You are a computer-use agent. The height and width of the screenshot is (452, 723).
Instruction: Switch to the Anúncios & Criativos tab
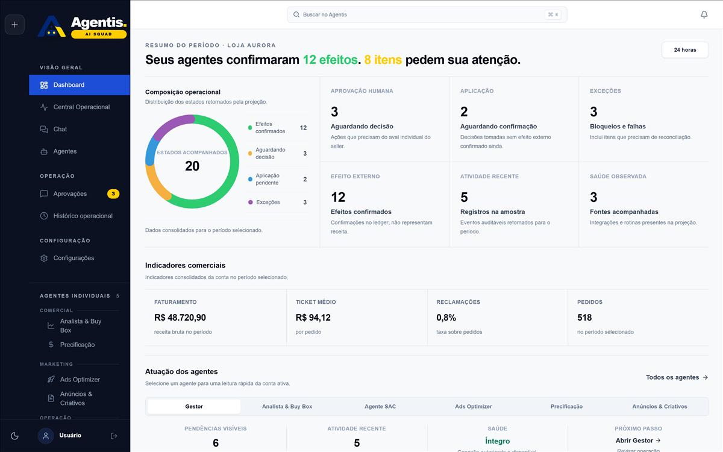point(660,407)
